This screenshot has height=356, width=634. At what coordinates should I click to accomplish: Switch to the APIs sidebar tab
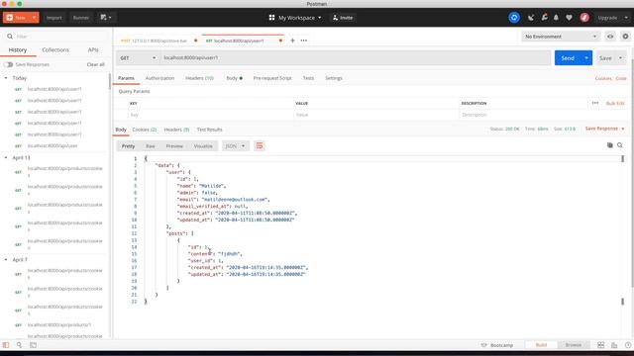(93, 49)
